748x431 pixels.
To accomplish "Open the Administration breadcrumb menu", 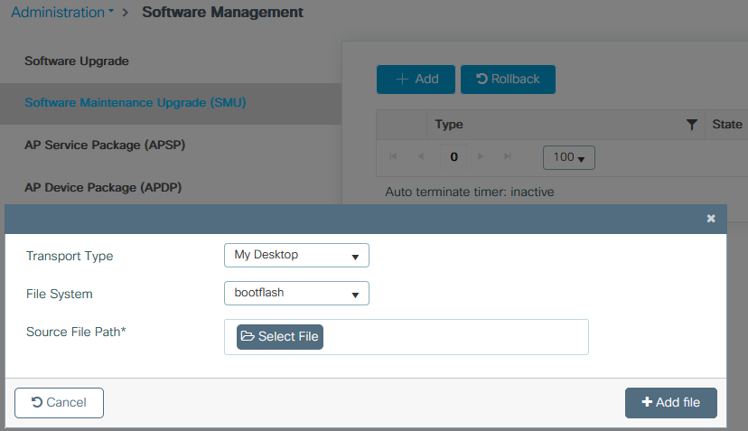I will pyautogui.click(x=62, y=13).
